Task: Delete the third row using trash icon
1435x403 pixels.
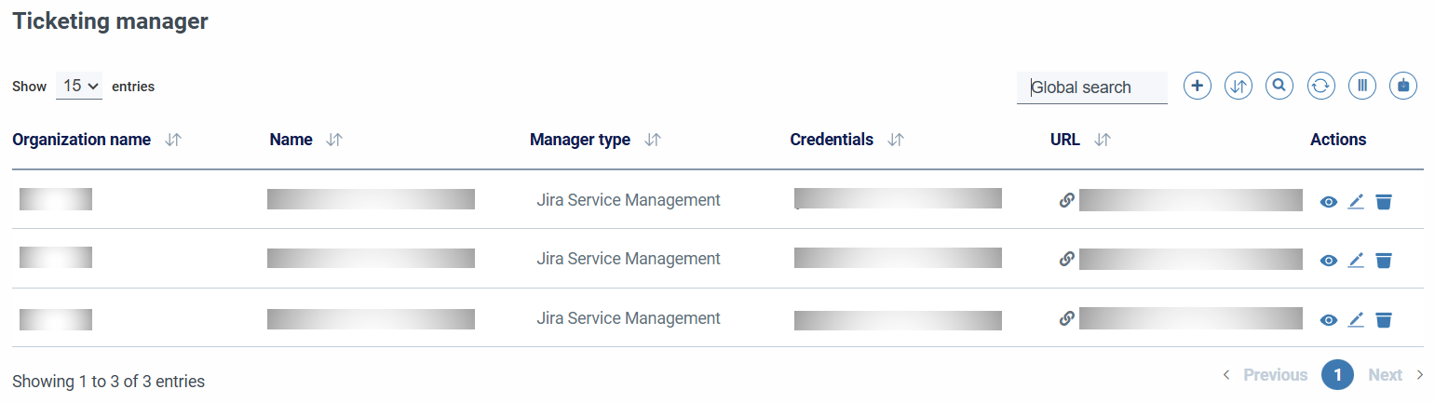Action: (x=1384, y=320)
